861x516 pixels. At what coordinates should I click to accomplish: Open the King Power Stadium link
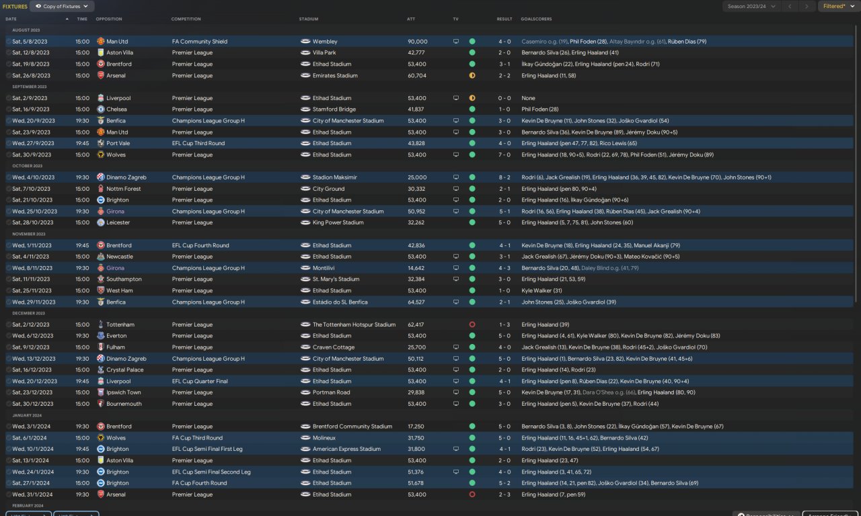click(338, 222)
